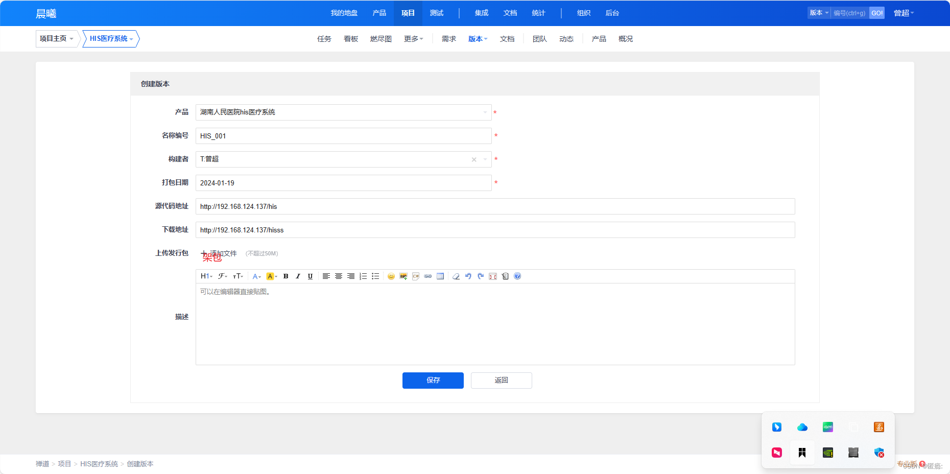Focus the 下载地址 input field

coord(495,230)
